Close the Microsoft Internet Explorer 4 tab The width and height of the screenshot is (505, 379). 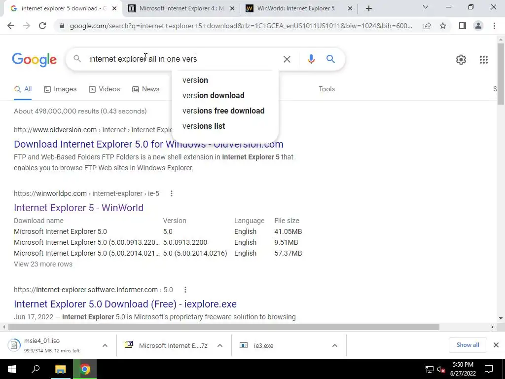[232, 9]
